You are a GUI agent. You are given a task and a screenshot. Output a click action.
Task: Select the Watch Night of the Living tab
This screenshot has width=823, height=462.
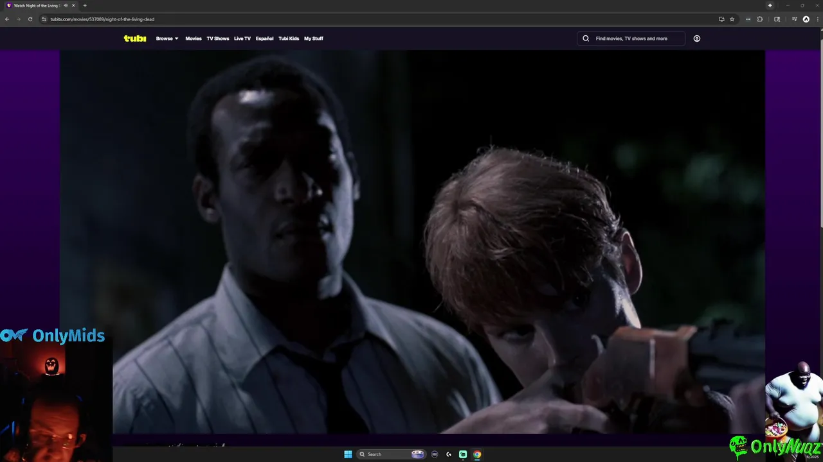[40, 6]
